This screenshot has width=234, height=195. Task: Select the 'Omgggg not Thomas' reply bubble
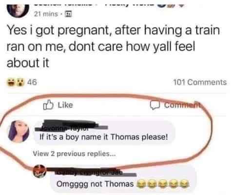(123, 181)
